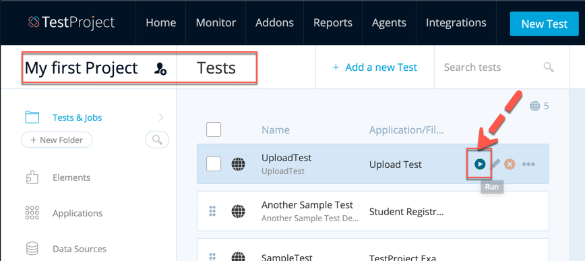Click the magnifier icon in Search tests
The width and height of the screenshot is (585, 261).
tap(549, 67)
